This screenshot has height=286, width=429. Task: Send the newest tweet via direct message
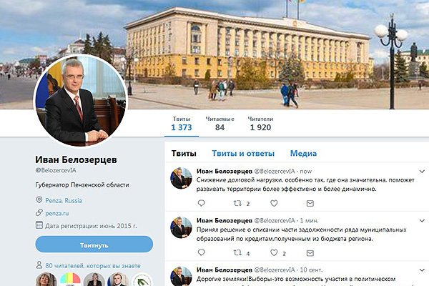click(x=310, y=203)
